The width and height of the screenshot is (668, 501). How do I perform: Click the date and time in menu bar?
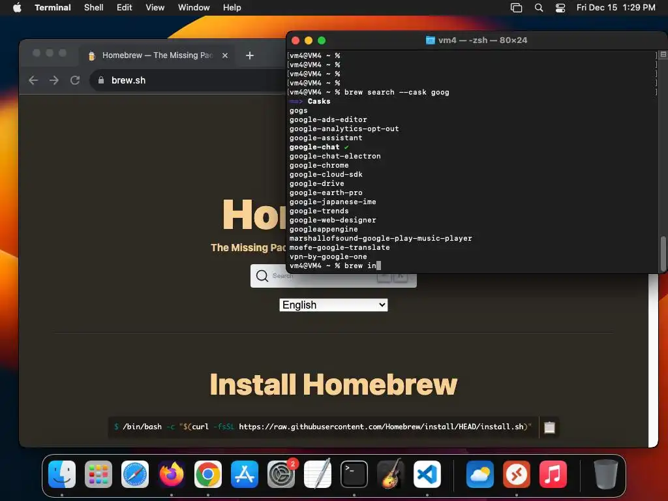[616, 7]
